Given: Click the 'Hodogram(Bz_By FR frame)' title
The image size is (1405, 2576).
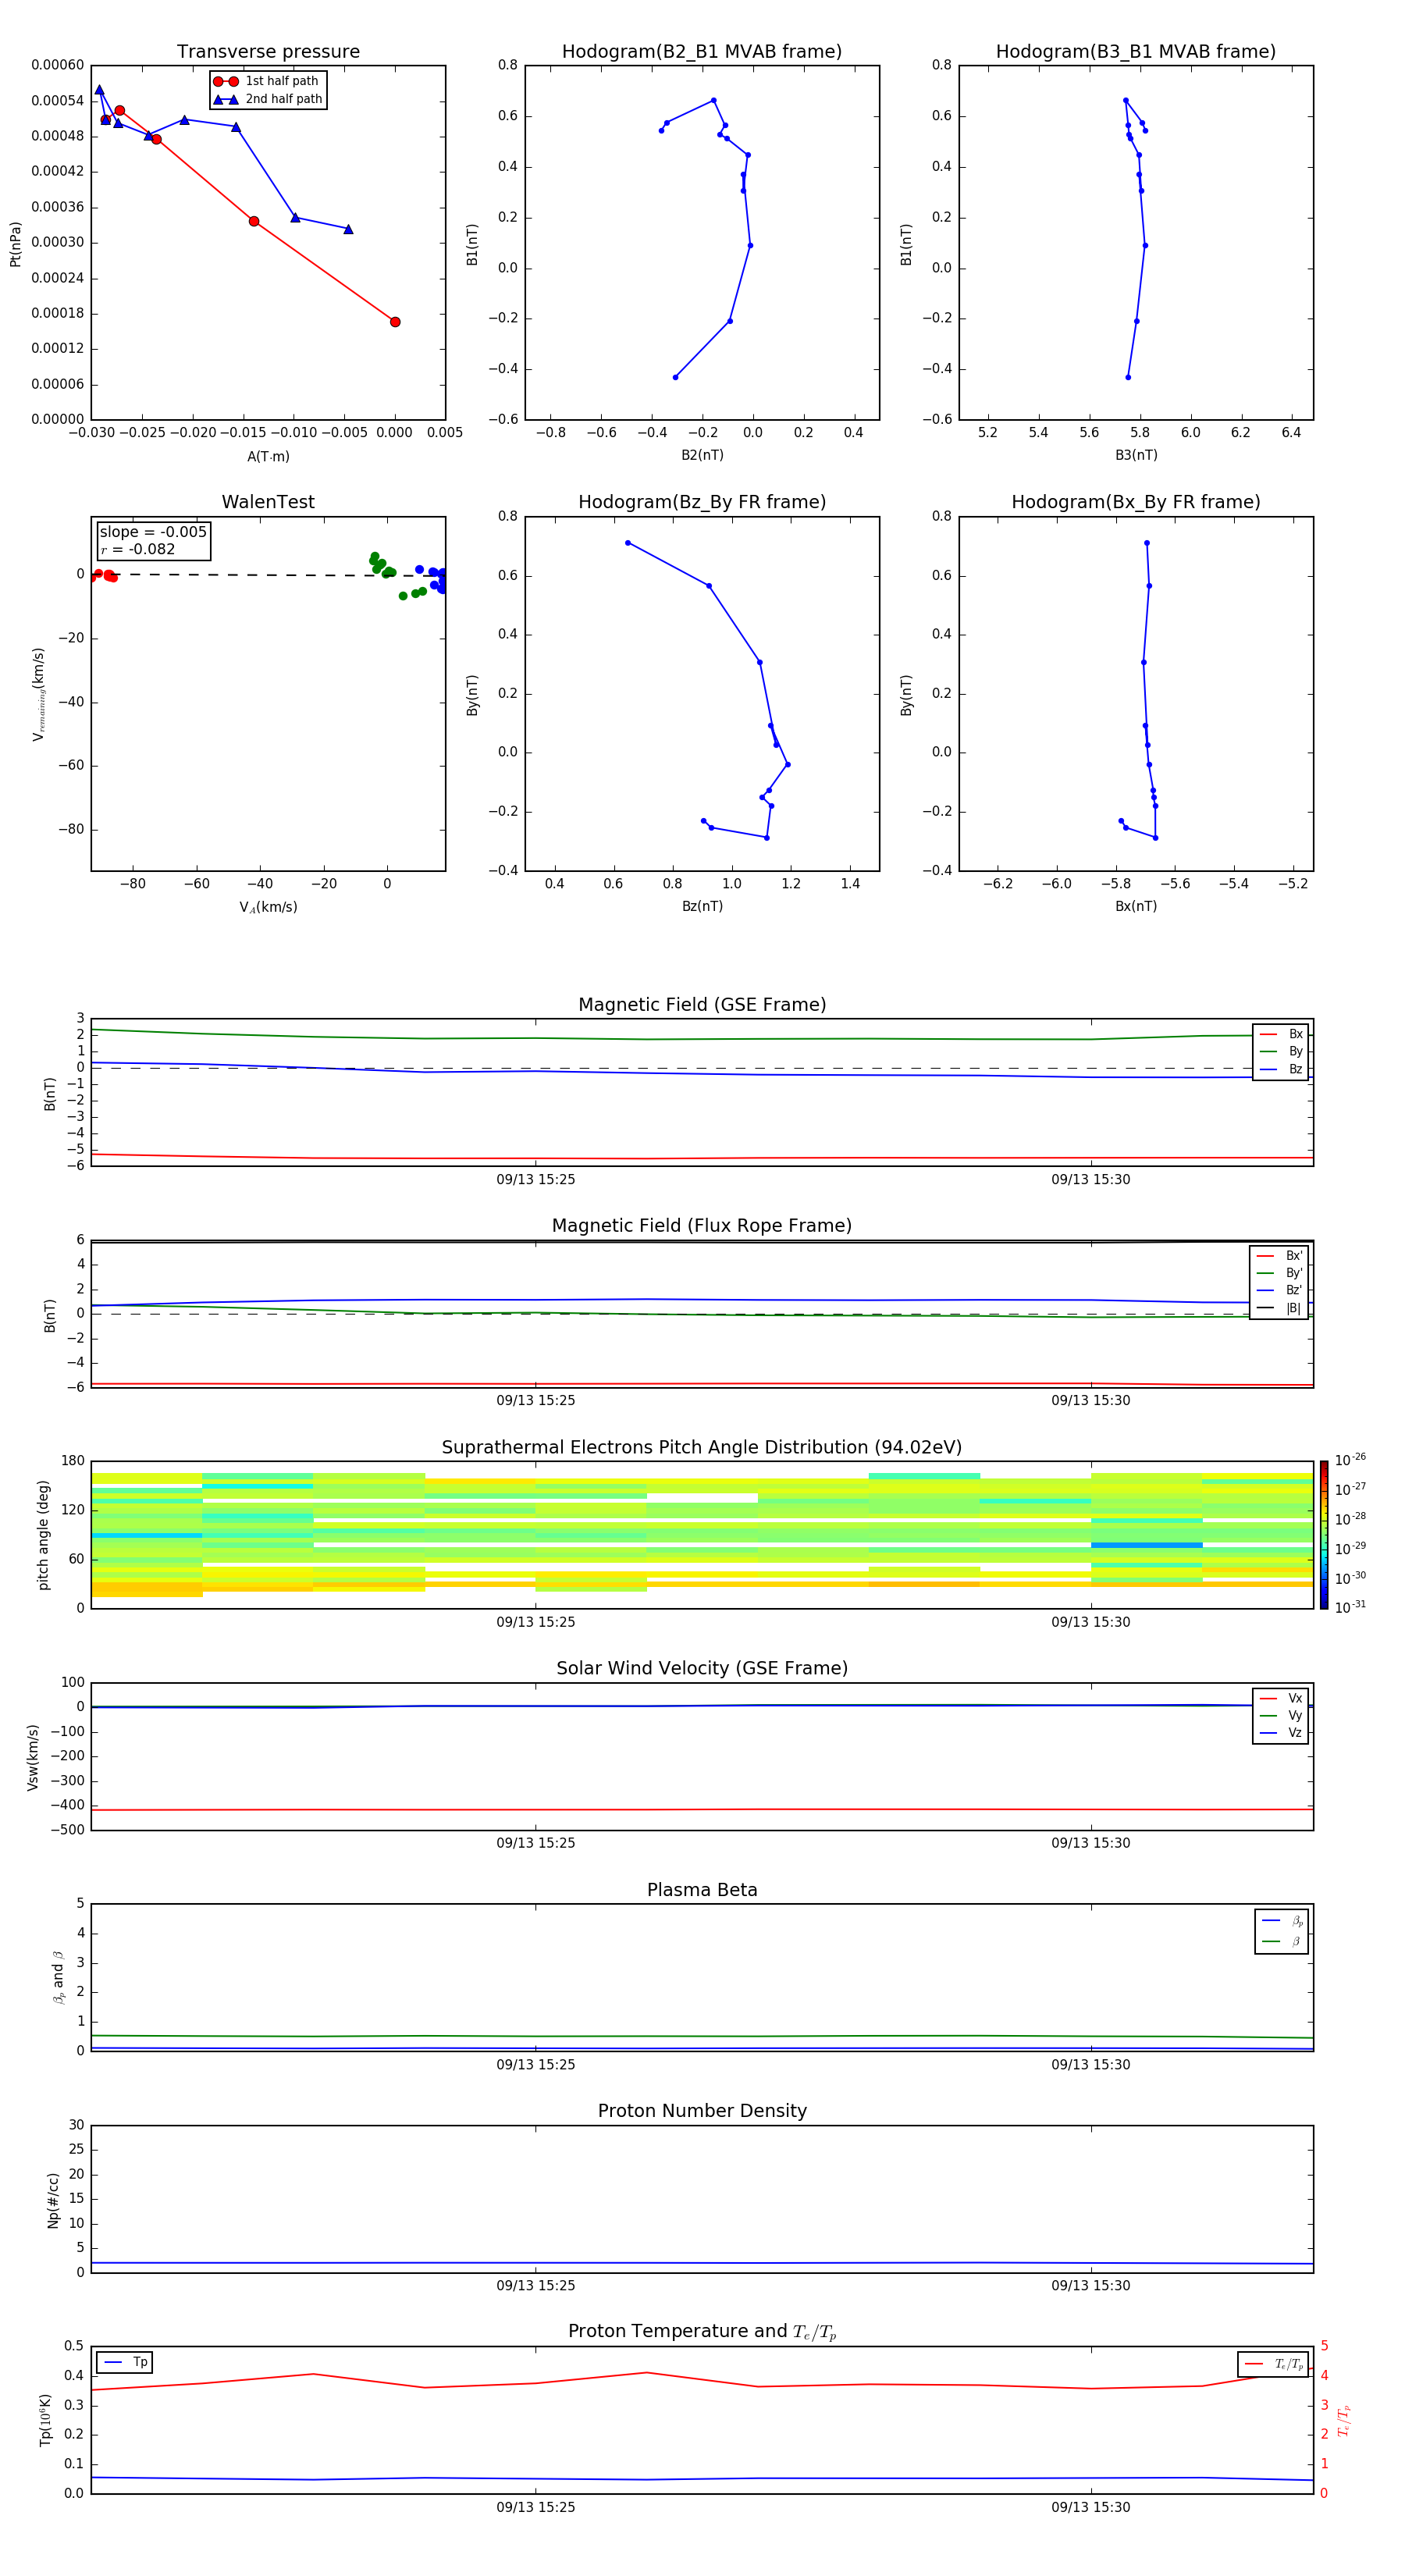Looking at the screenshot, I should [702, 502].
